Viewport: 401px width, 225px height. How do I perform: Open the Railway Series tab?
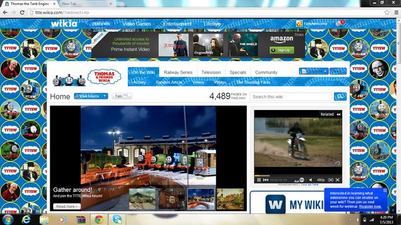[178, 72]
